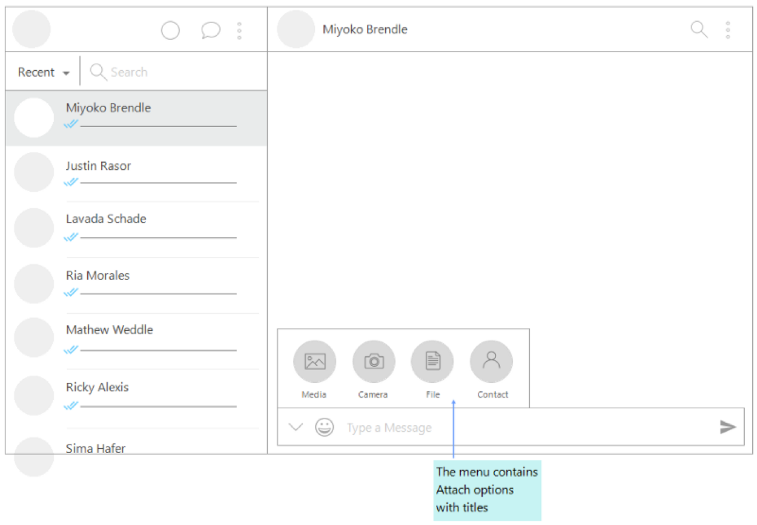Select the File attachment icon
This screenshot has height=525, width=757.
tap(432, 362)
